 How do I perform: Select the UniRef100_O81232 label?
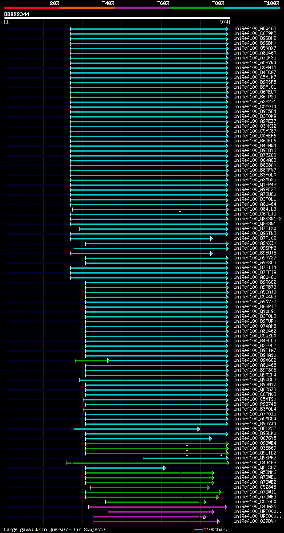tap(255, 428)
